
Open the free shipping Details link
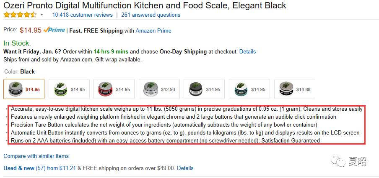pos(185,168)
